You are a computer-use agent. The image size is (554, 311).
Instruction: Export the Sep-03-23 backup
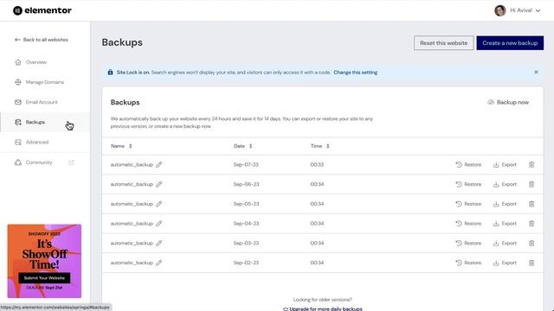tap(505, 244)
